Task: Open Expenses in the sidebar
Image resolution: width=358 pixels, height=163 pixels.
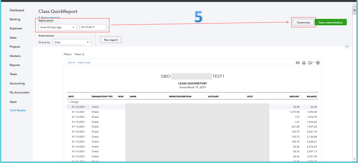Action: pyautogui.click(x=16, y=29)
